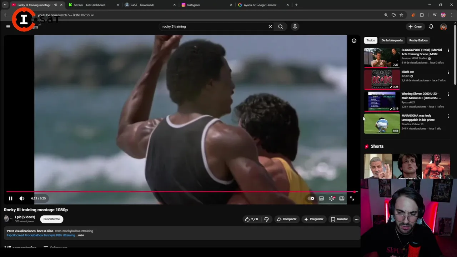This screenshot has height=257, width=457.
Task: Click the Suscribirme button
Action: 52,219
